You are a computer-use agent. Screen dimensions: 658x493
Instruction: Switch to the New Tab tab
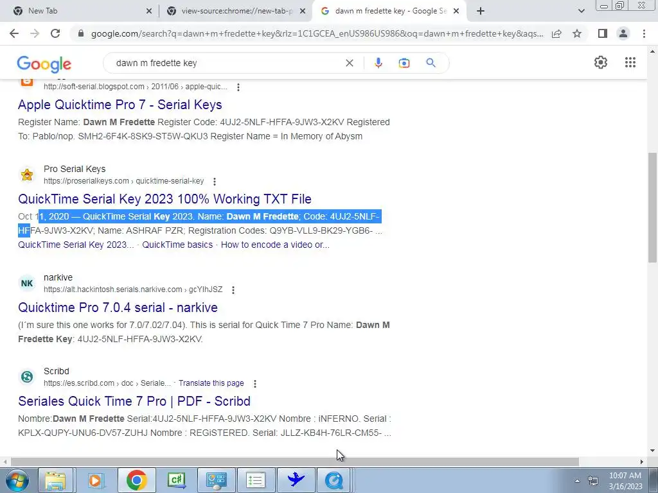click(x=82, y=12)
